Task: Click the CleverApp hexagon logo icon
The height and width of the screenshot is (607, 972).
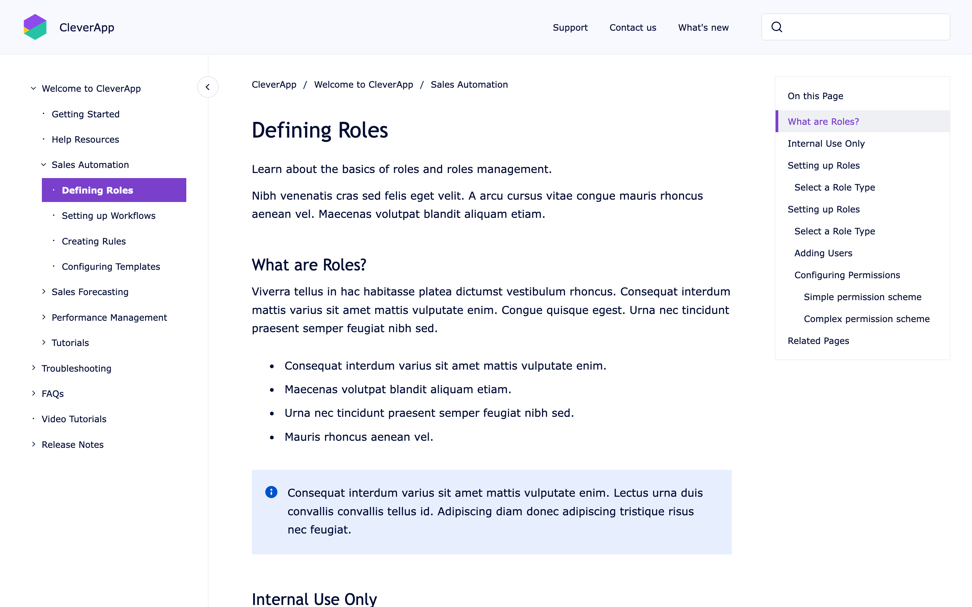Action: coord(34,27)
